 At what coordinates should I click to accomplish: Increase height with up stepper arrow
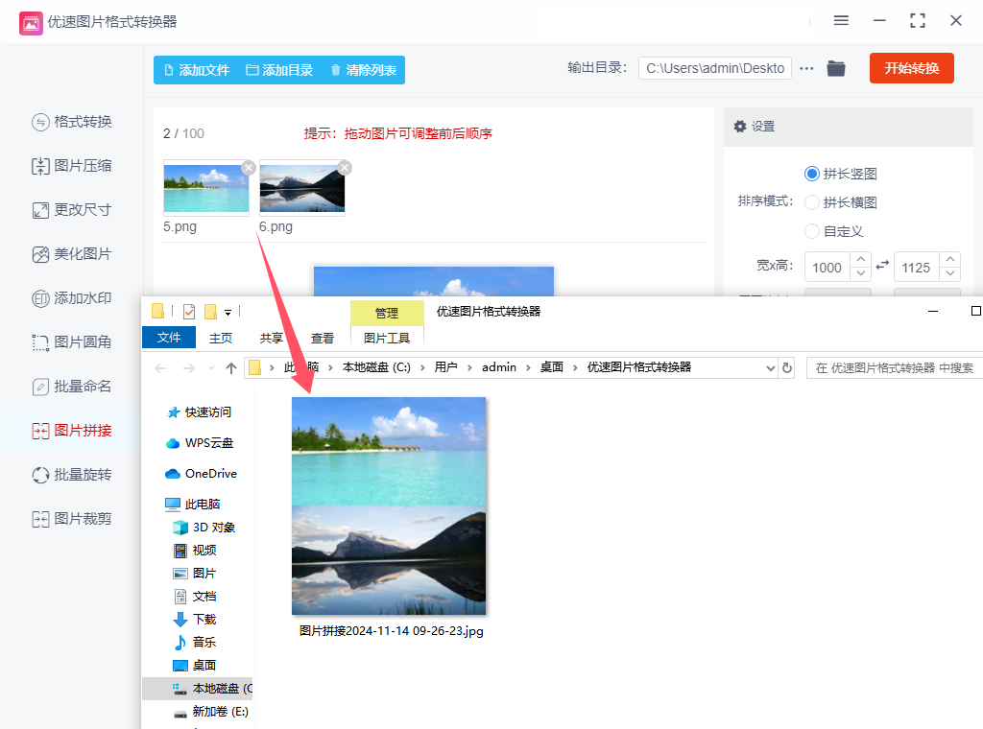(x=950, y=259)
